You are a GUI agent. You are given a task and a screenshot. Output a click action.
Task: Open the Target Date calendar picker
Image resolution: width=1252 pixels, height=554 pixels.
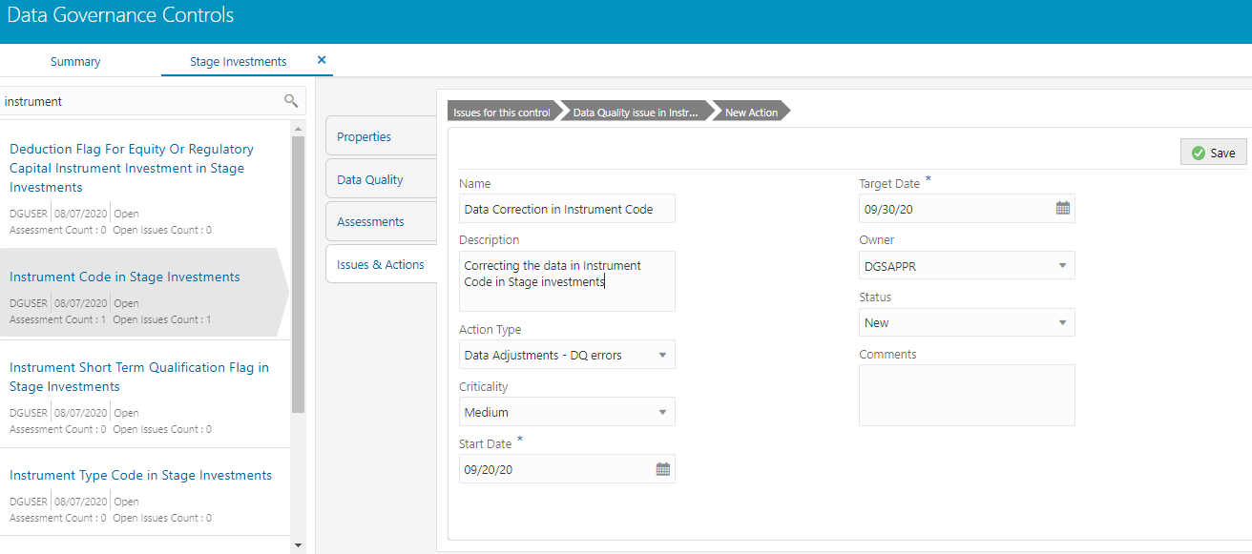1063,208
